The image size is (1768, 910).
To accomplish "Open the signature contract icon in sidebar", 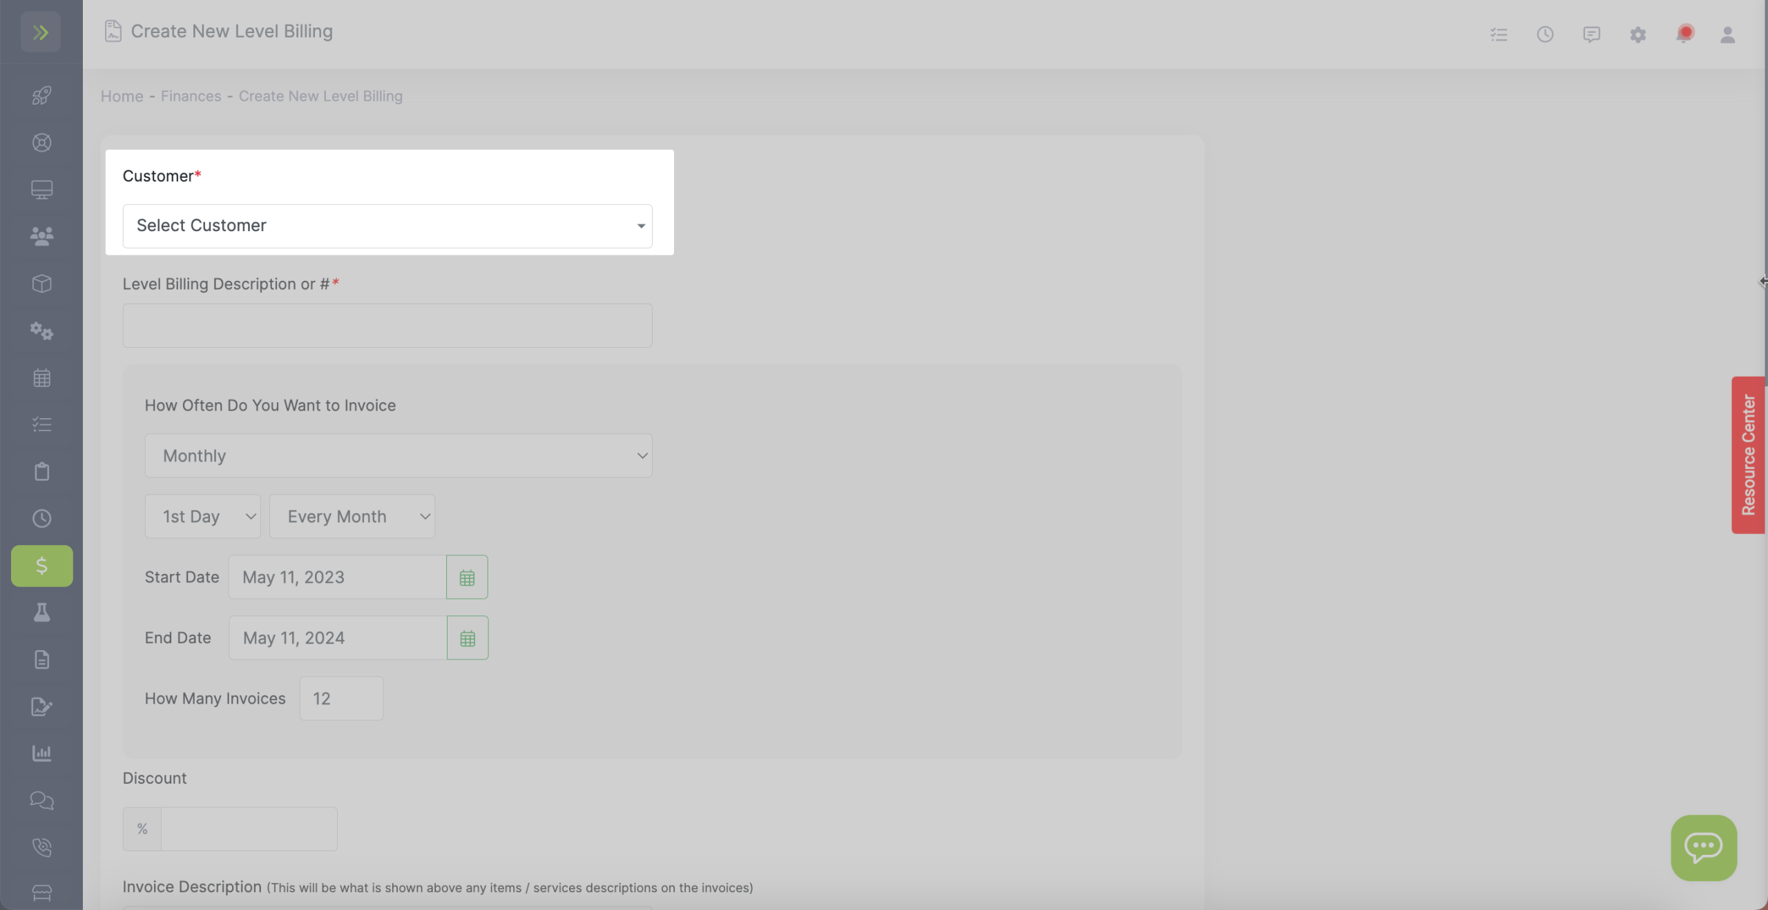I will [41, 706].
